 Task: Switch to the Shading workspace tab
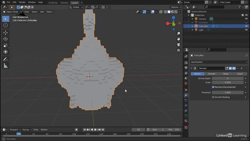(64, 3)
